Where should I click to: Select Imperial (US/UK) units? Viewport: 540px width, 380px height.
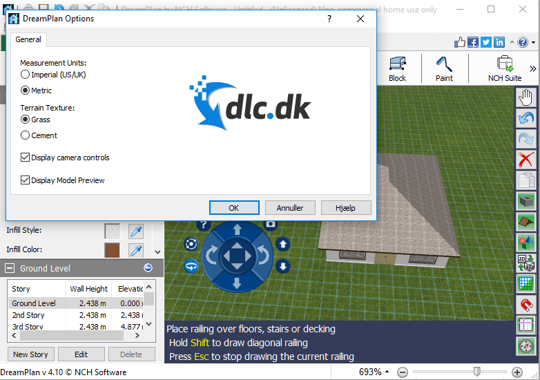53,75
